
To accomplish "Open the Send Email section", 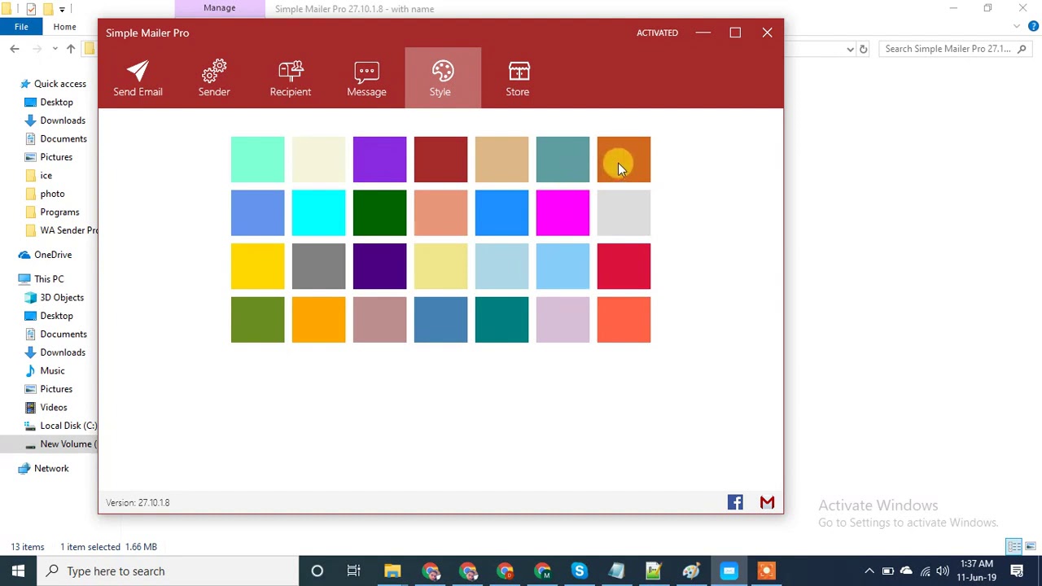I will tap(138, 78).
